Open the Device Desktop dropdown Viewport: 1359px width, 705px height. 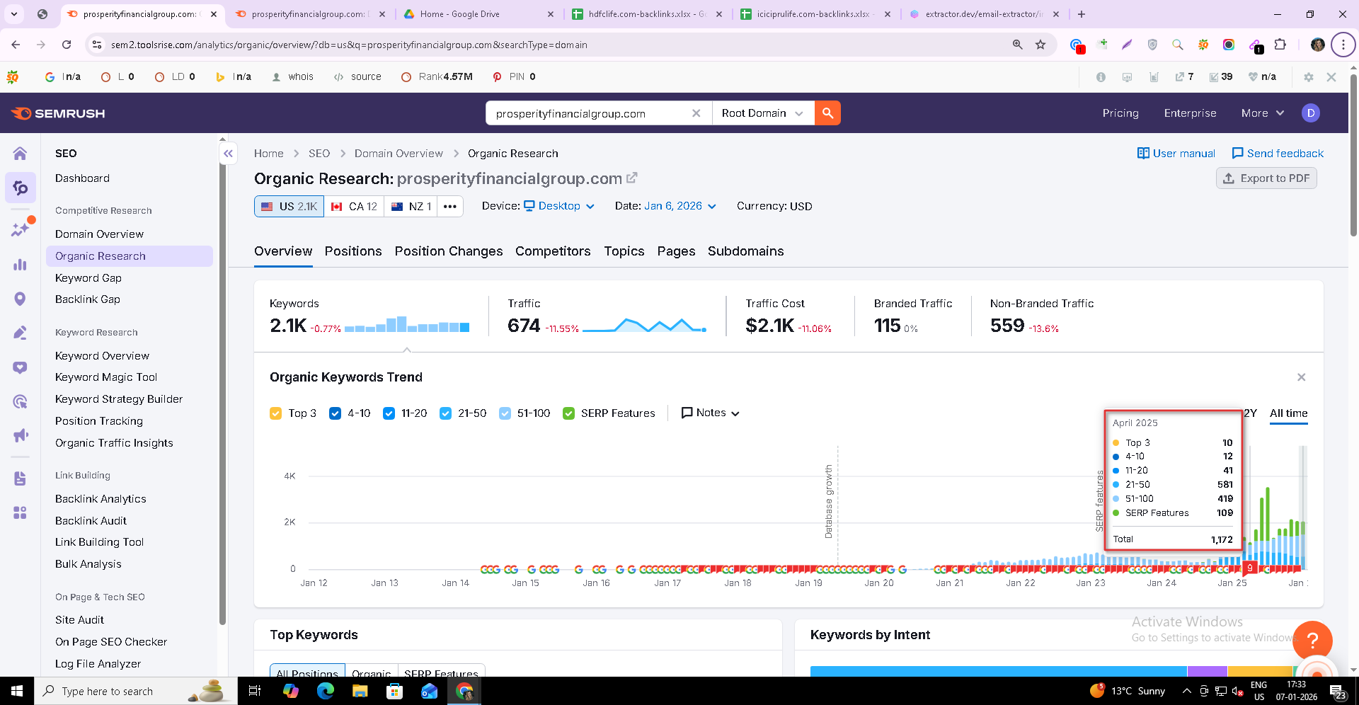point(559,206)
